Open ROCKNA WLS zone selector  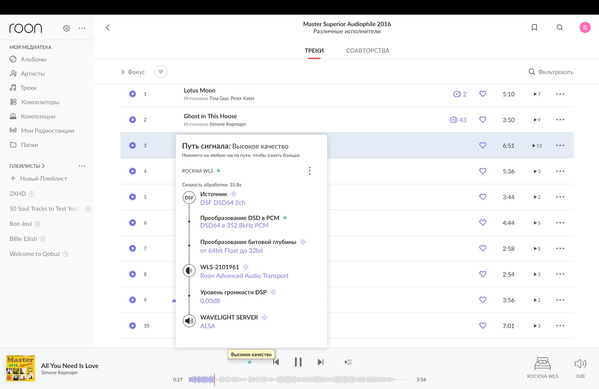coord(543,367)
